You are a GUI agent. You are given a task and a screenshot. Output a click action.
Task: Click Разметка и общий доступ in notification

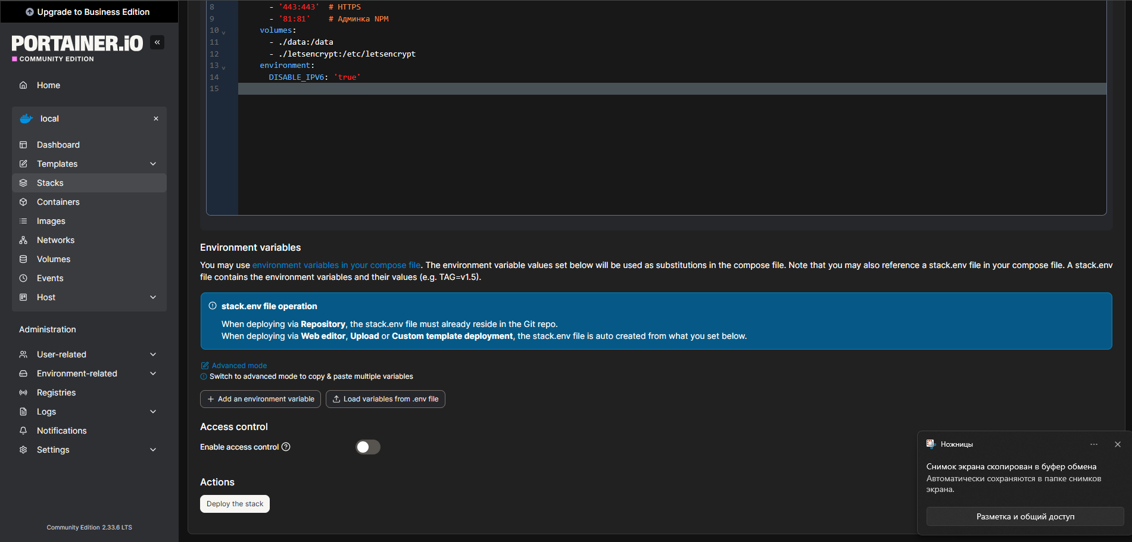tap(1025, 516)
